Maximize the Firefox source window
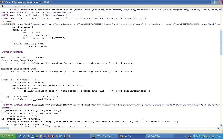Screen dimensions: 223x139 coord(216,2)
